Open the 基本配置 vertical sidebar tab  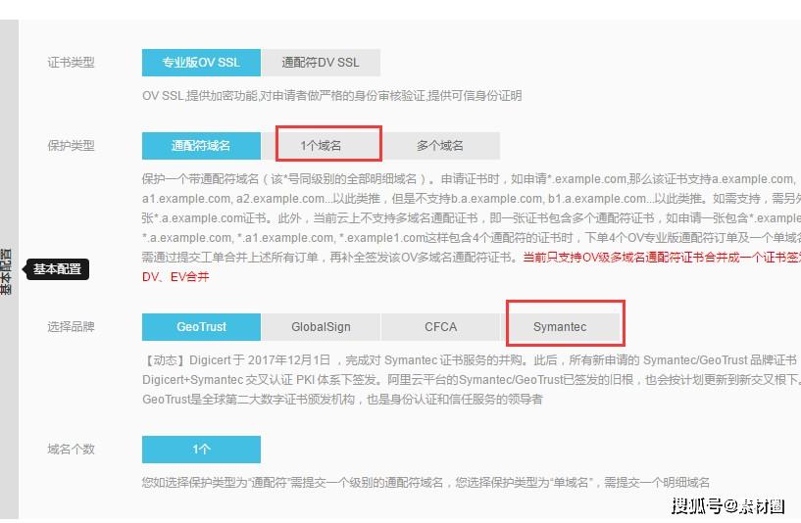tap(6, 272)
